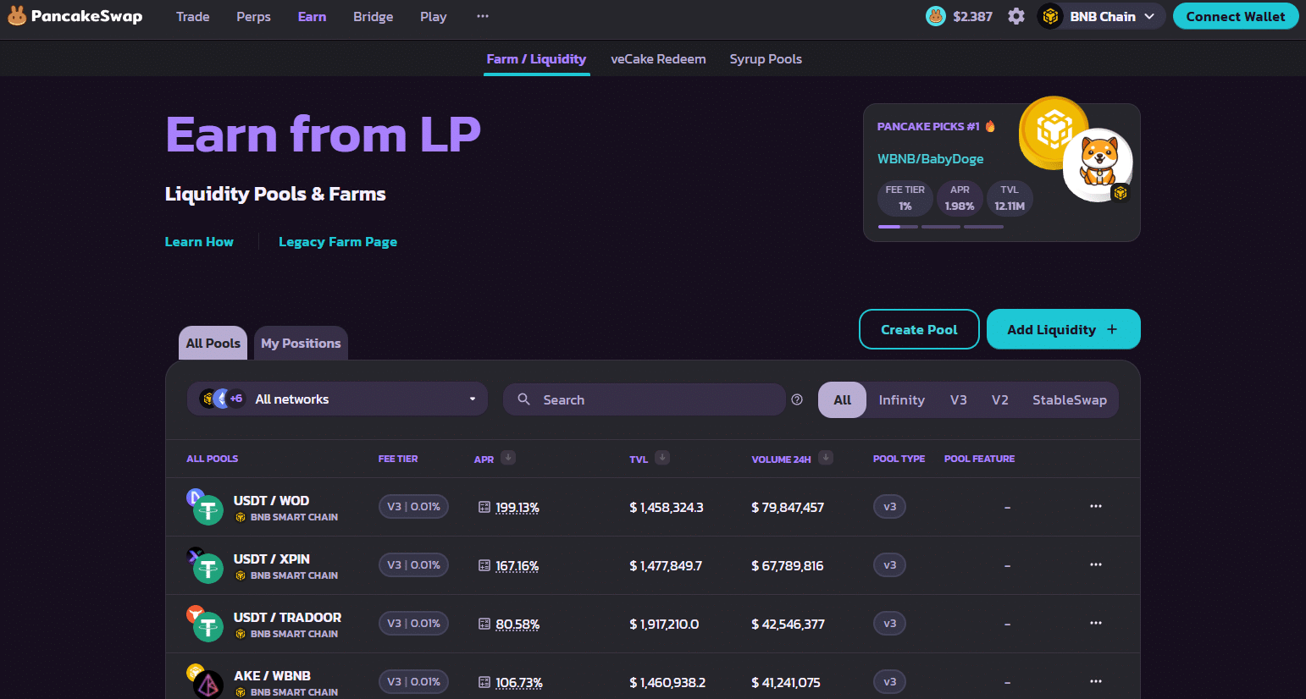Select the Infinity pool type filter
The image size is (1306, 699).
(x=901, y=399)
